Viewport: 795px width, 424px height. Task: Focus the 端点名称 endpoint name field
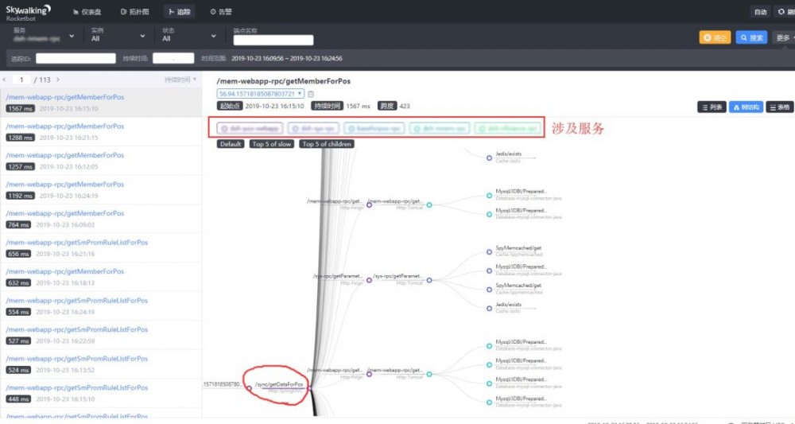(273, 40)
